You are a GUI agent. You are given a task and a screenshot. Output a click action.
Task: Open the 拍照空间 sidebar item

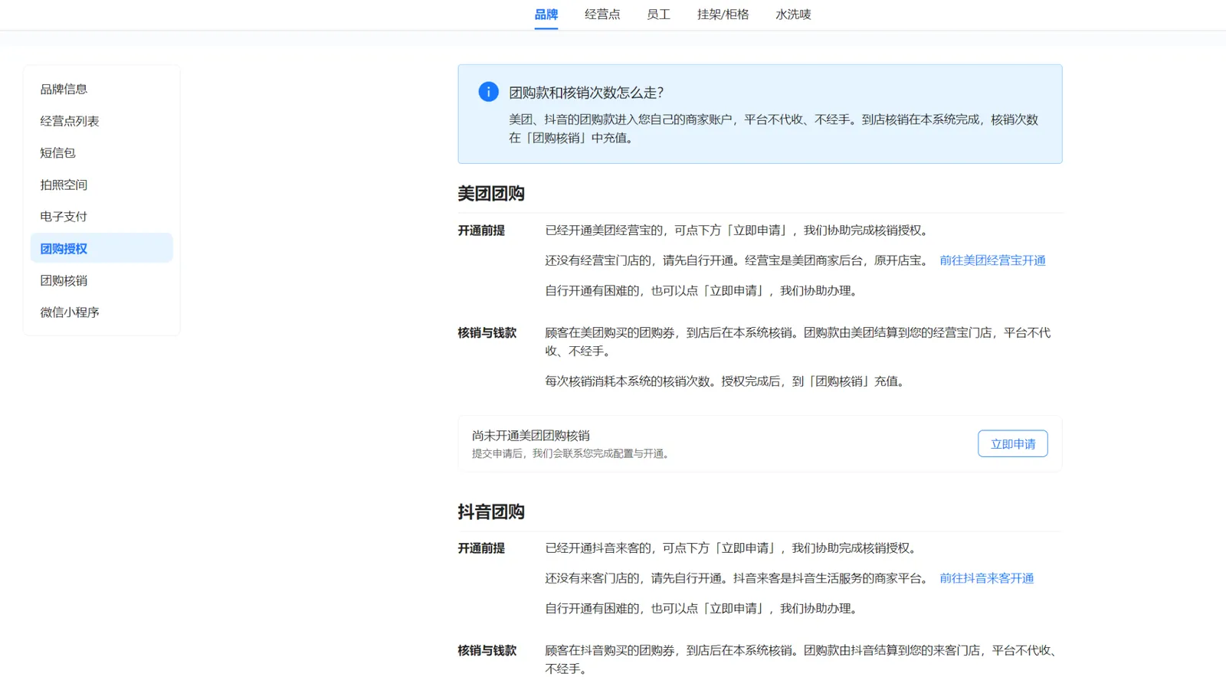point(102,185)
